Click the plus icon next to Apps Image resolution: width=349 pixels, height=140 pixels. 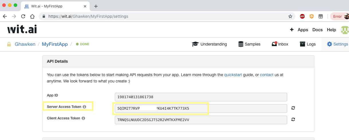(x=292, y=29)
